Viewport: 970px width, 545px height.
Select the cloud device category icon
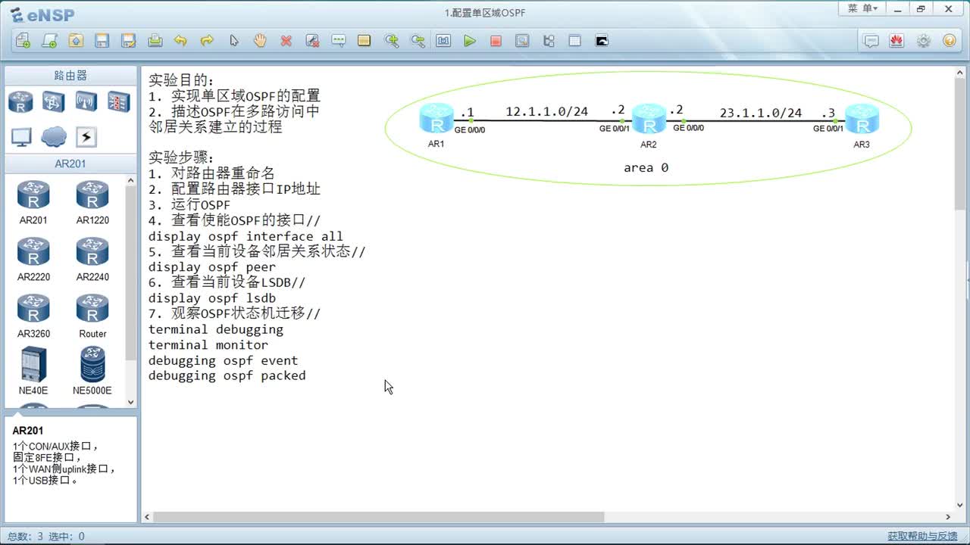click(53, 137)
